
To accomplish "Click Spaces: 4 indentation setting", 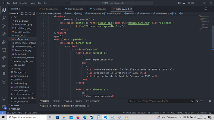I will (156, 113).
